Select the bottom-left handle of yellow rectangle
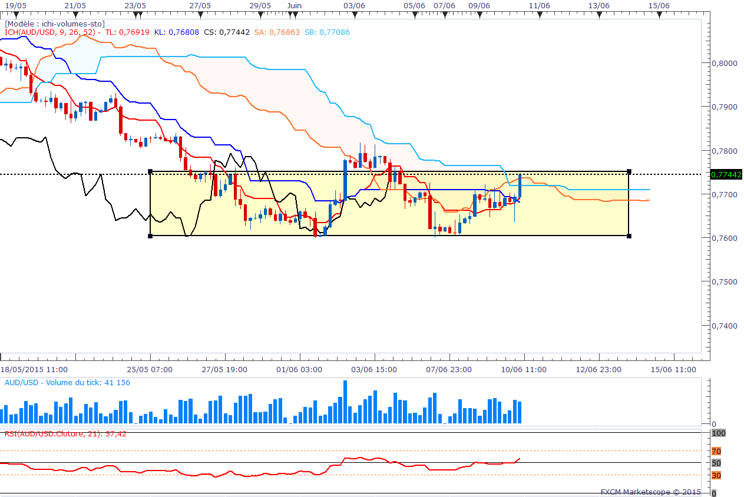This screenshot has width=744, height=497. pyautogui.click(x=150, y=236)
